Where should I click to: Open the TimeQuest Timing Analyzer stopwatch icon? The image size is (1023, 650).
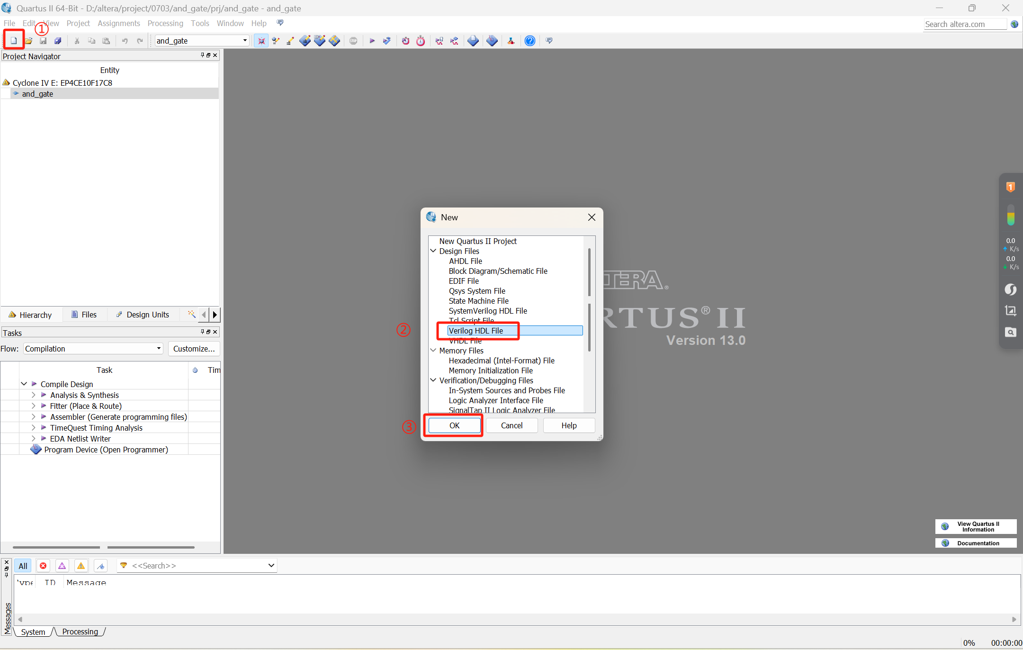421,41
